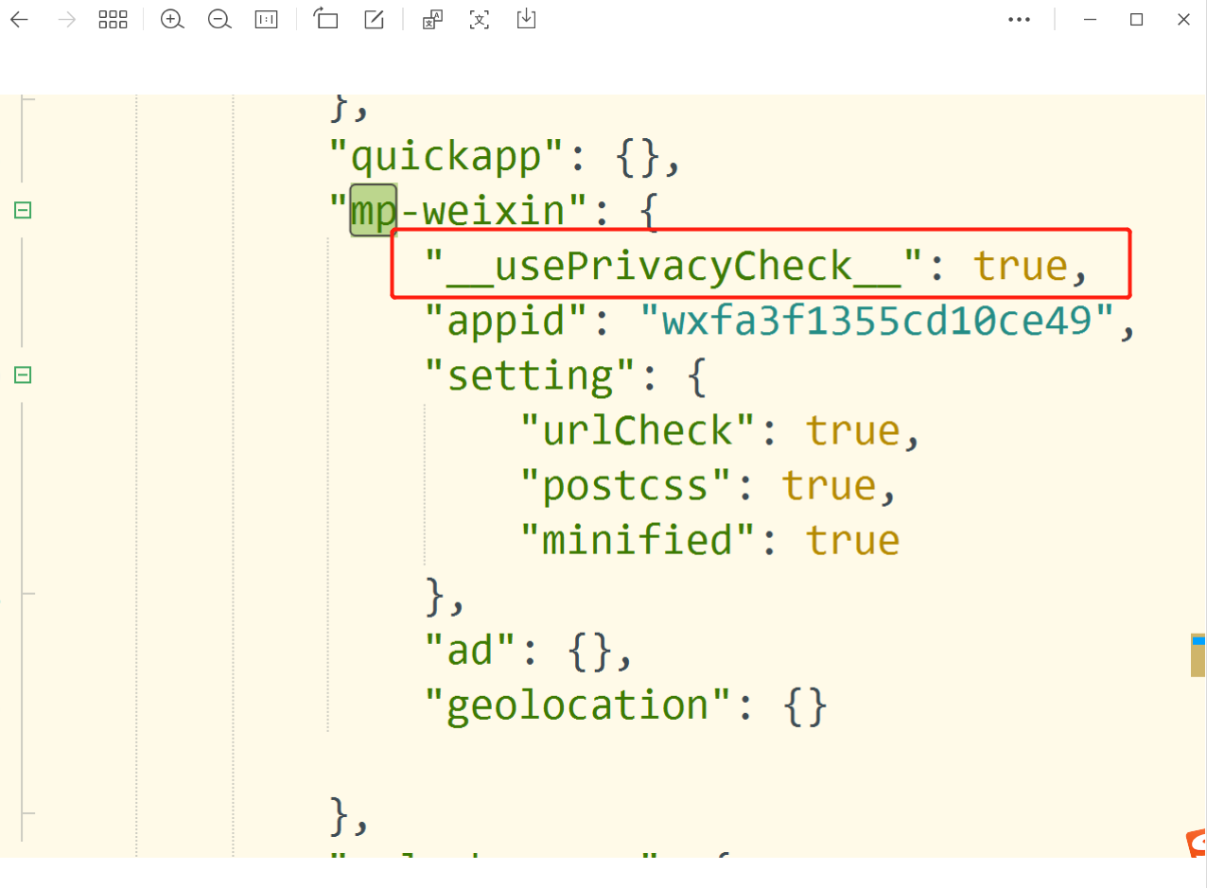Click the "__usePrivacyCheck__" key
Viewport: 1207px width, 888px height.
pyautogui.click(x=673, y=267)
